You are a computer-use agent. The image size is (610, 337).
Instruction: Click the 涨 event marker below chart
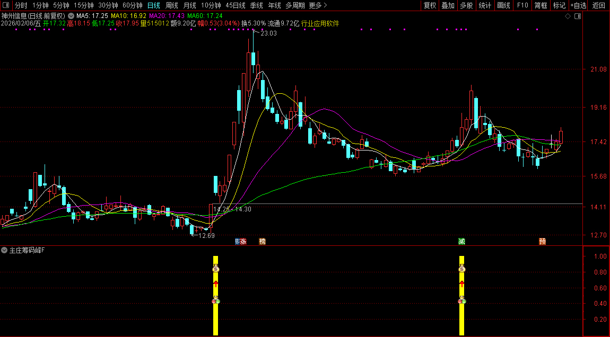243,242
